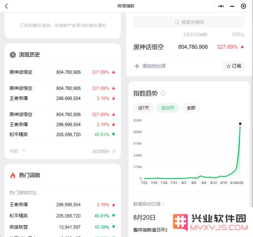The width and height of the screenshot is (253, 237).
Task: Click the 8/9 label on chart axis
Action: (x=204, y=183)
